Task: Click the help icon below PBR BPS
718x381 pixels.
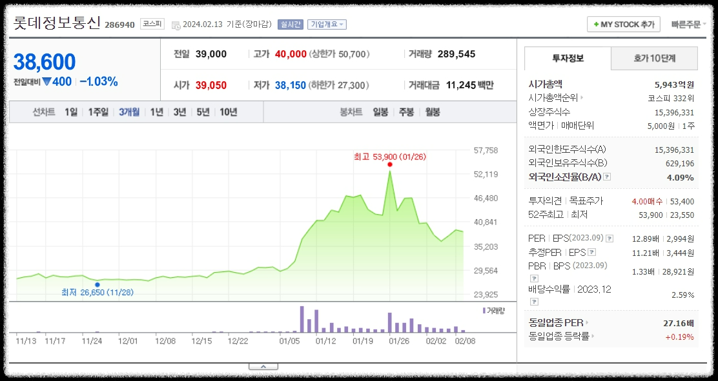Action: click(534, 278)
